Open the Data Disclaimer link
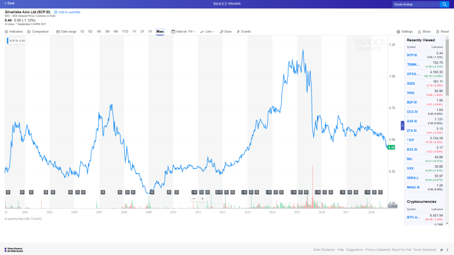The width and height of the screenshot is (454, 255). tap(324, 250)
